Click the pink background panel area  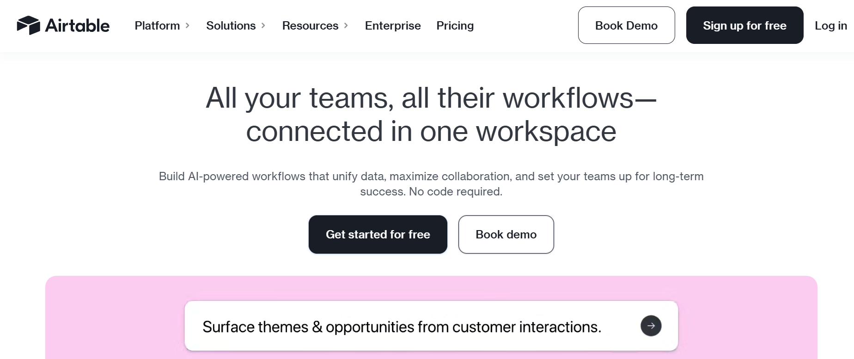pyautogui.click(x=116, y=319)
